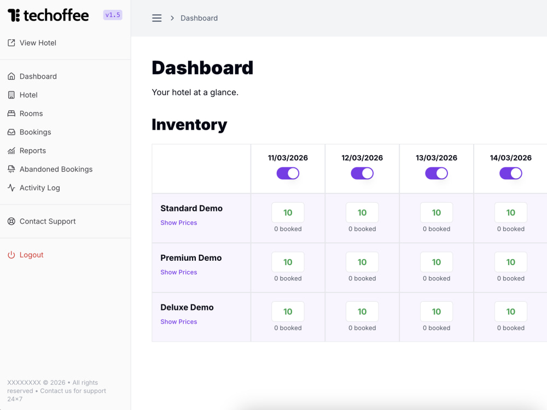Edit Premium Demo inventory for 13/03/2026
Viewport: 547px width, 410px height.
tap(437, 262)
